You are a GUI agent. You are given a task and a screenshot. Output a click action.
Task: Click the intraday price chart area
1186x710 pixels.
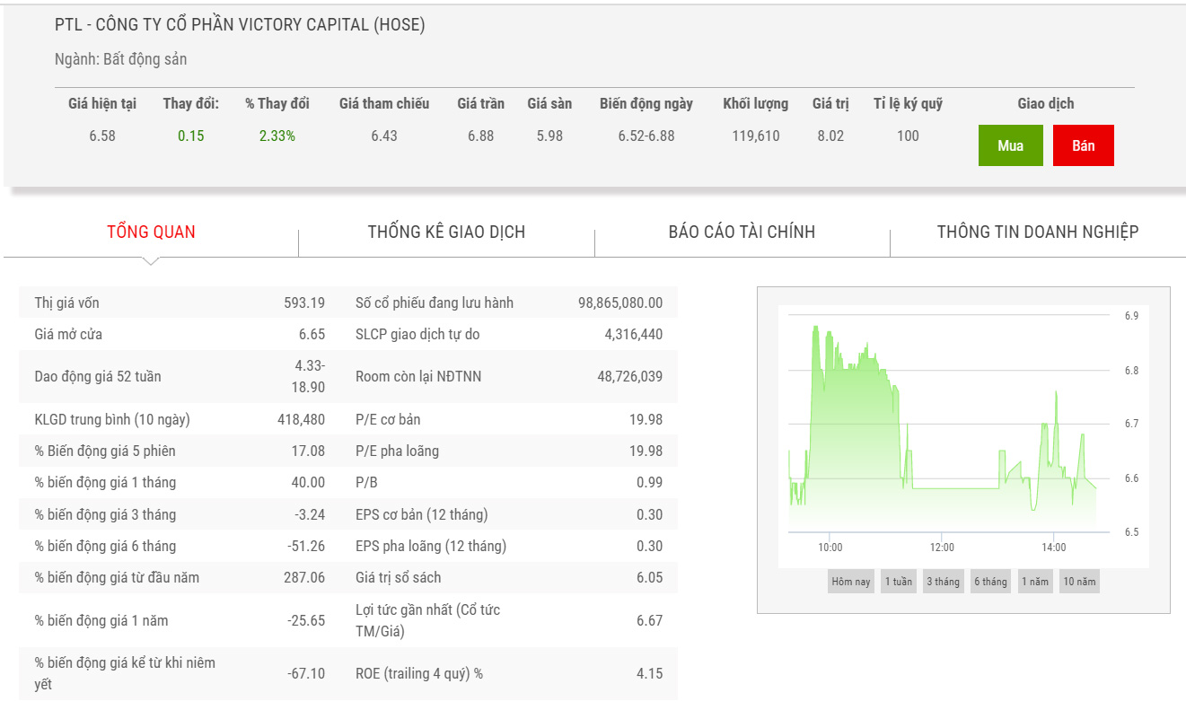943,431
